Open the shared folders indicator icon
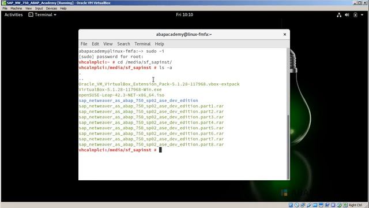The width and height of the screenshot is (369, 208). tap(315, 205)
